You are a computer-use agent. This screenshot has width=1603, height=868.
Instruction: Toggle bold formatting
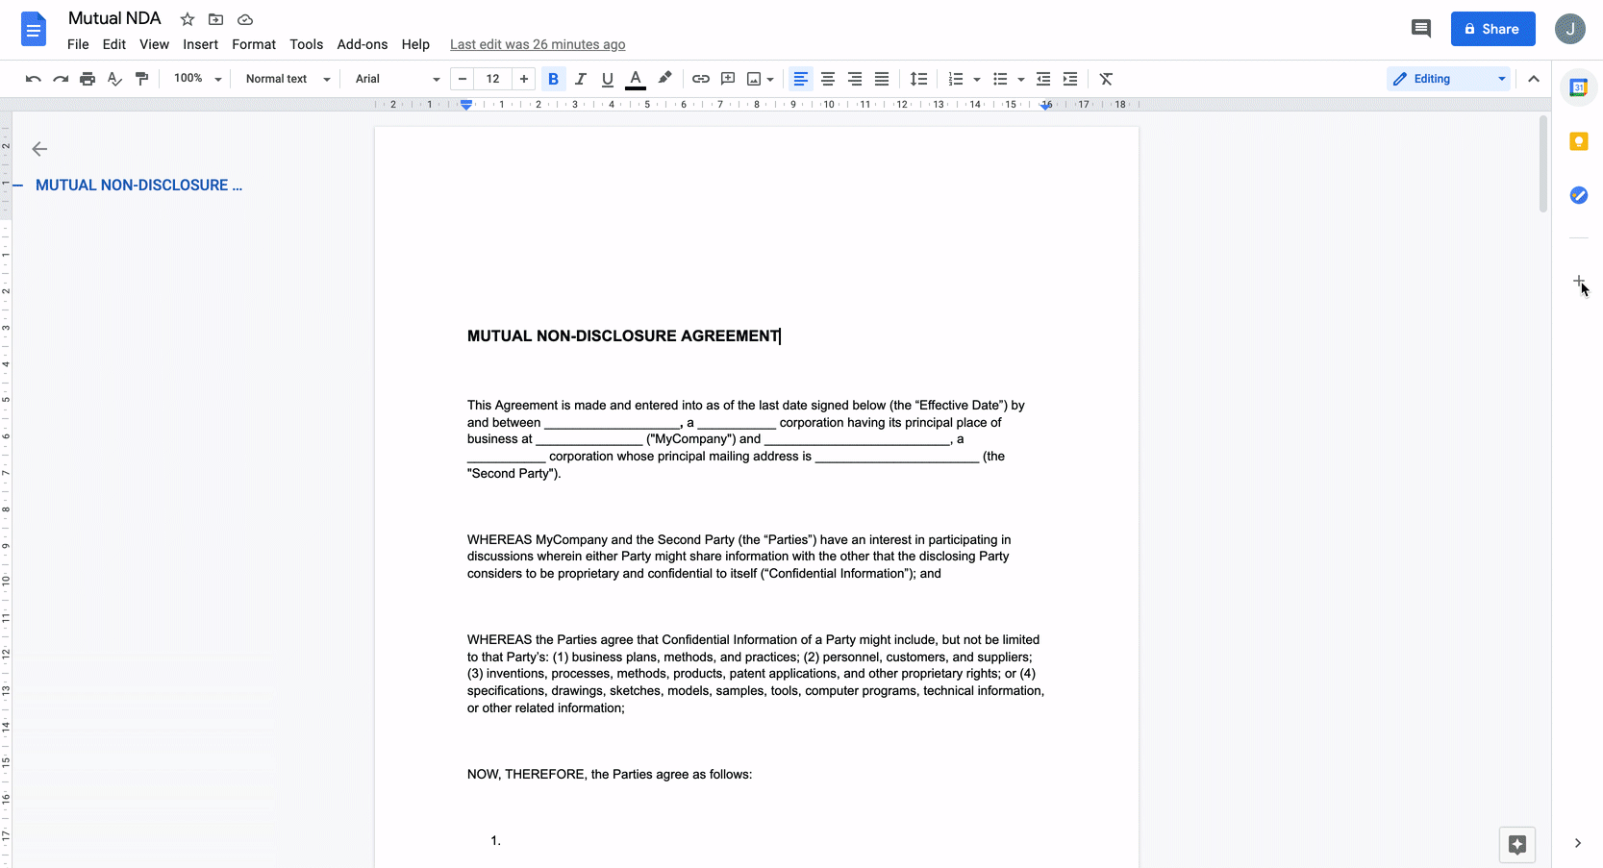[553, 79]
